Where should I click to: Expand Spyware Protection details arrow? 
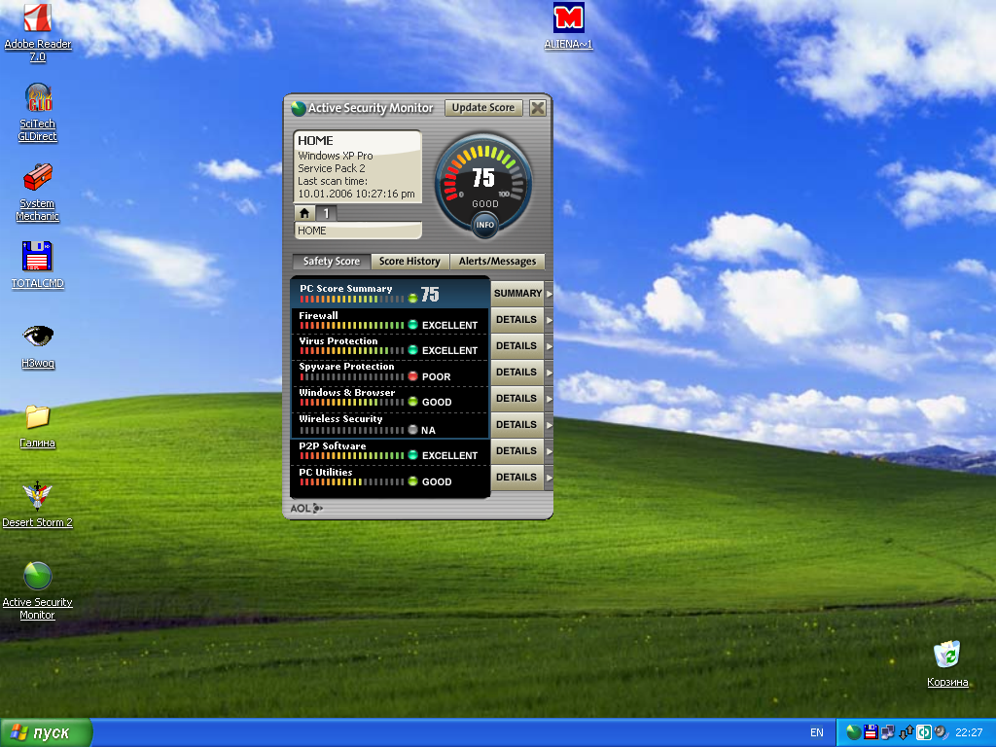[549, 373]
